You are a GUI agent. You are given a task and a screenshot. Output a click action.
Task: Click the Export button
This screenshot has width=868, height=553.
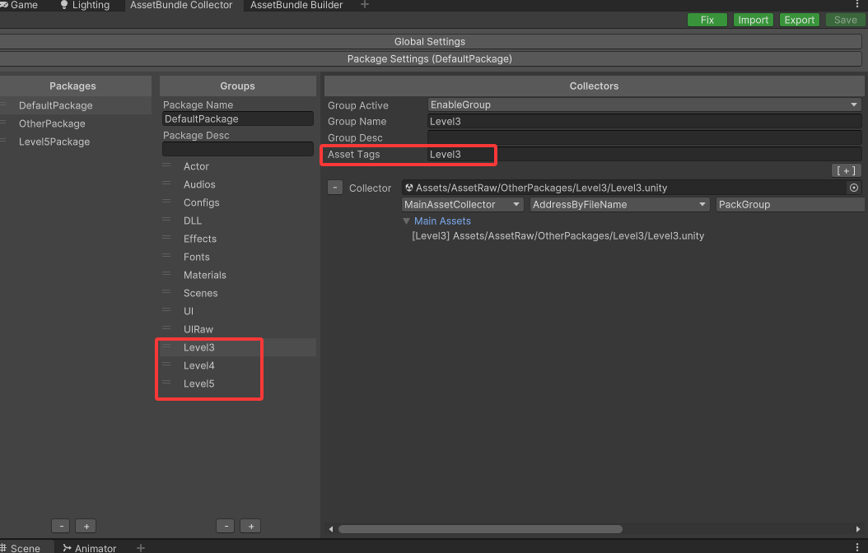click(x=800, y=20)
